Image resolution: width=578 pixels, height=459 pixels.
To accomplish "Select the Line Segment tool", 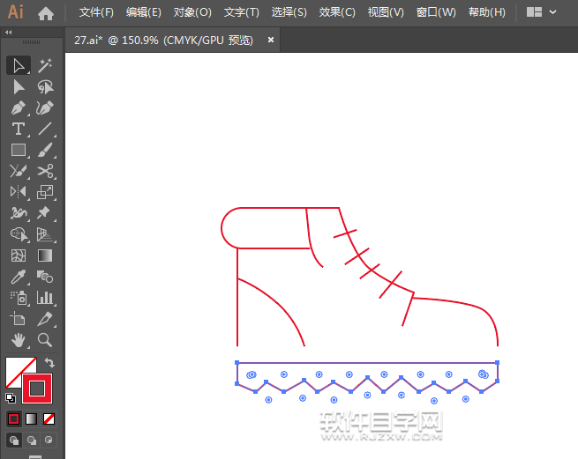I will [45, 130].
